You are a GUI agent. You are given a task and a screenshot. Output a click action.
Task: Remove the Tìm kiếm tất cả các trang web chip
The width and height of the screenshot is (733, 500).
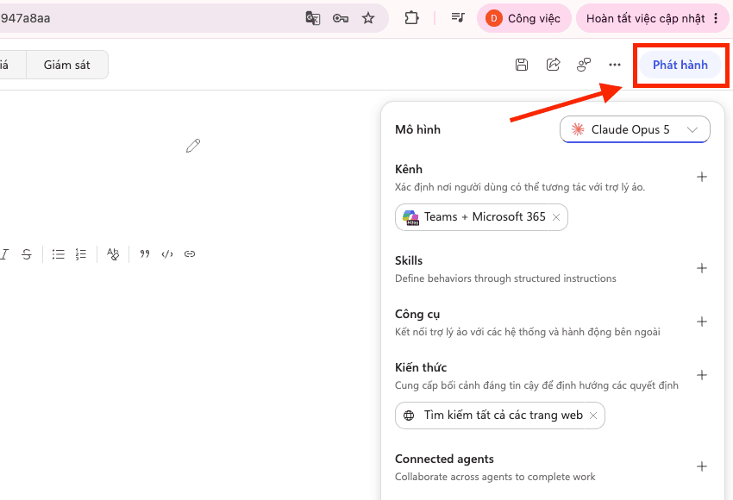click(593, 416)
